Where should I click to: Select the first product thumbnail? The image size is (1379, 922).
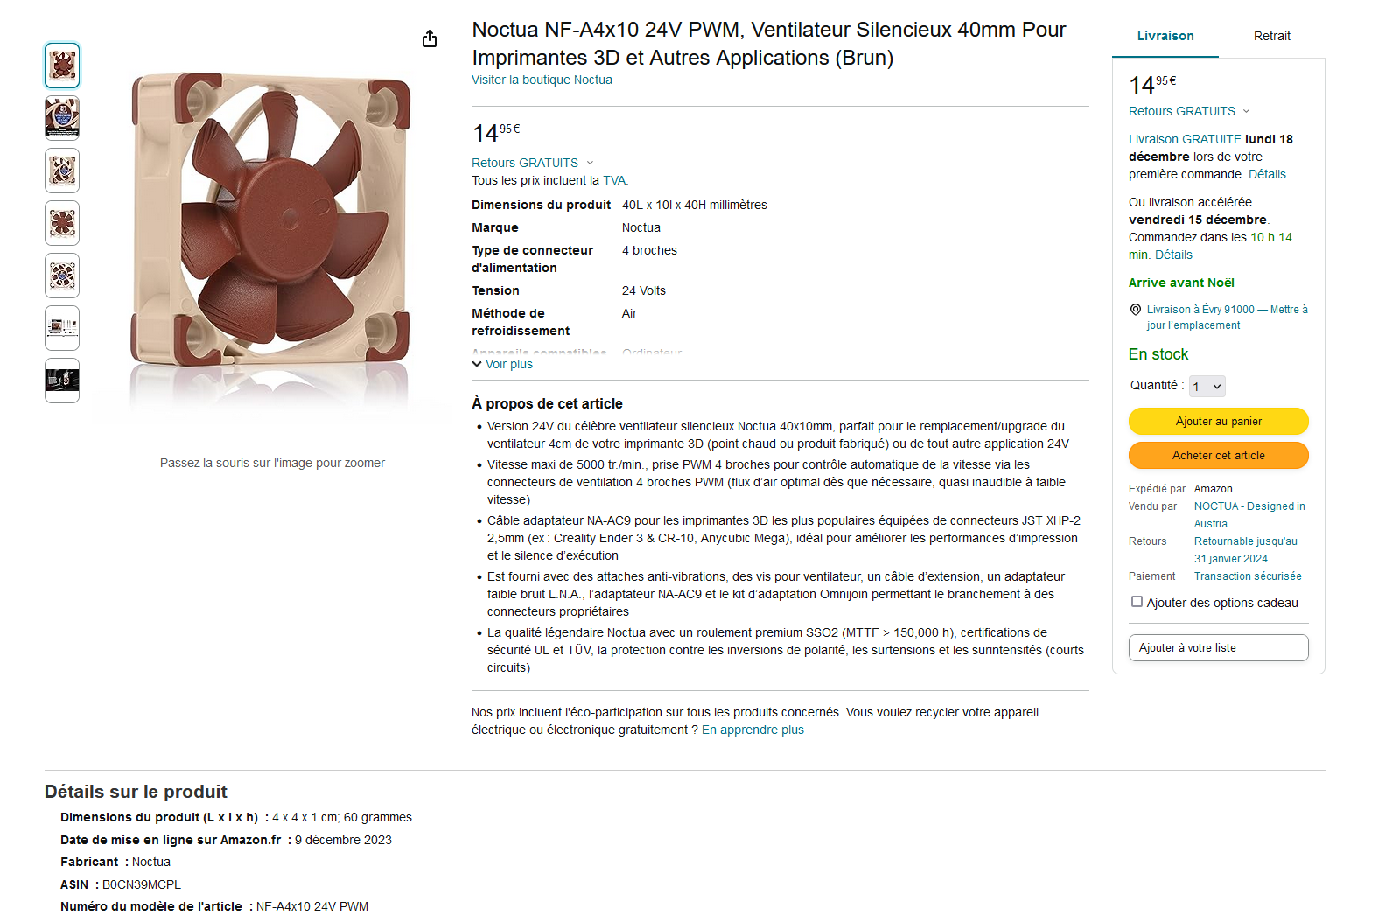point(62,66)
